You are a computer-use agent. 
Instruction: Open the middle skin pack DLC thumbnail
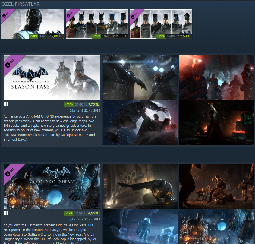[97, 24]
